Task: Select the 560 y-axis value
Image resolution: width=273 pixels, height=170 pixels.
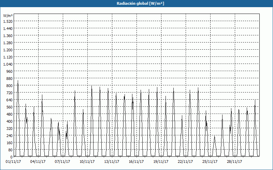Action: [10, 107]
